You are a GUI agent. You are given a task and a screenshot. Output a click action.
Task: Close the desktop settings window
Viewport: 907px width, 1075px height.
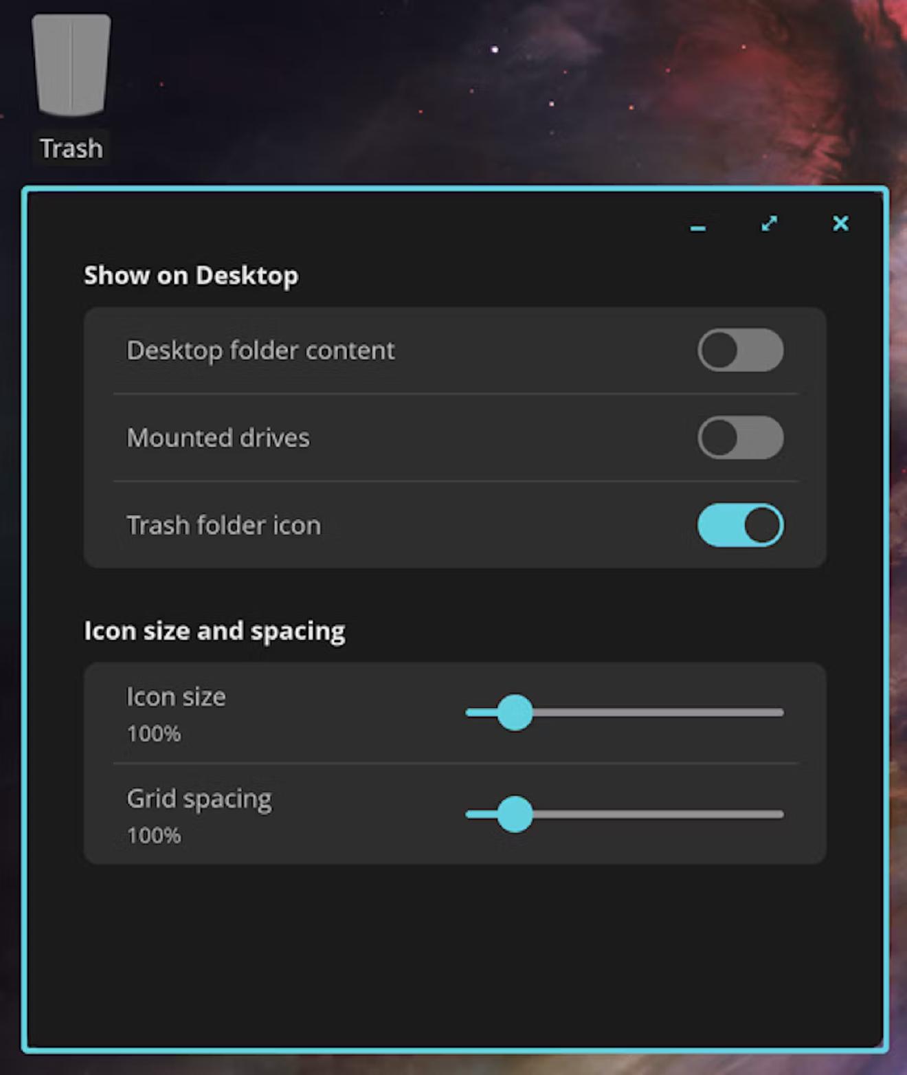point(840,223)
